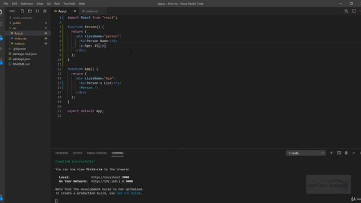This screenshot has width=361, height=203.
Task: Show the PROBLEMS panel tab
Action: 61,153
